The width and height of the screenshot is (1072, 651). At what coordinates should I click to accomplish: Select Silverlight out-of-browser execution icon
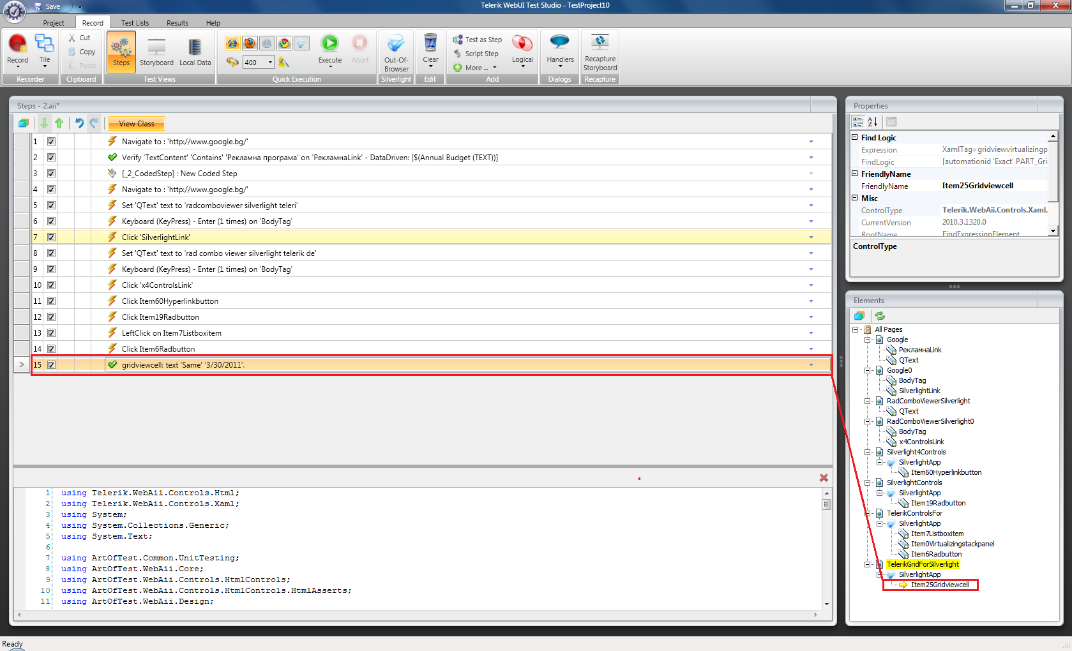[301, 43]
